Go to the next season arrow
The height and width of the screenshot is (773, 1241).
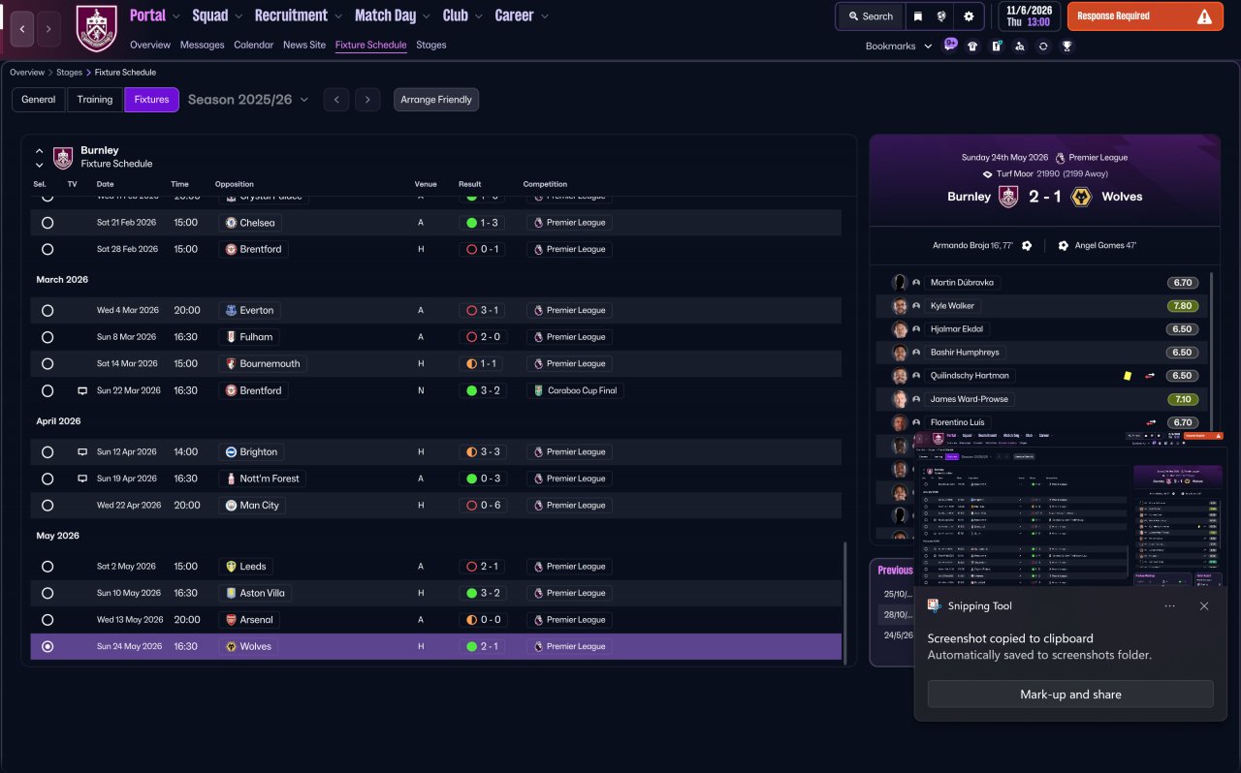366,100
